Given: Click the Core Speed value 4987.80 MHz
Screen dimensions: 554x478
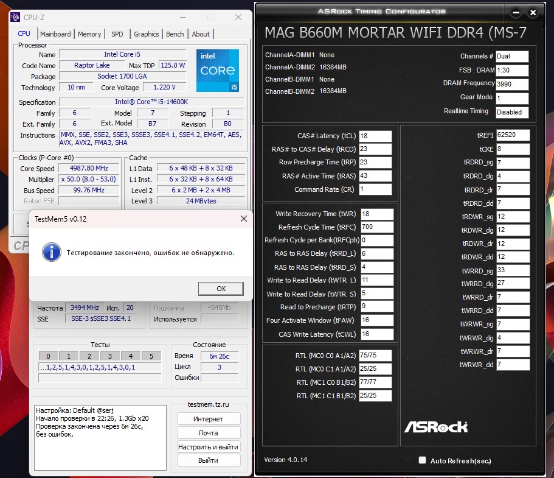Looking at the screenshot, I should pyautogui.click(x=89, y=168).
